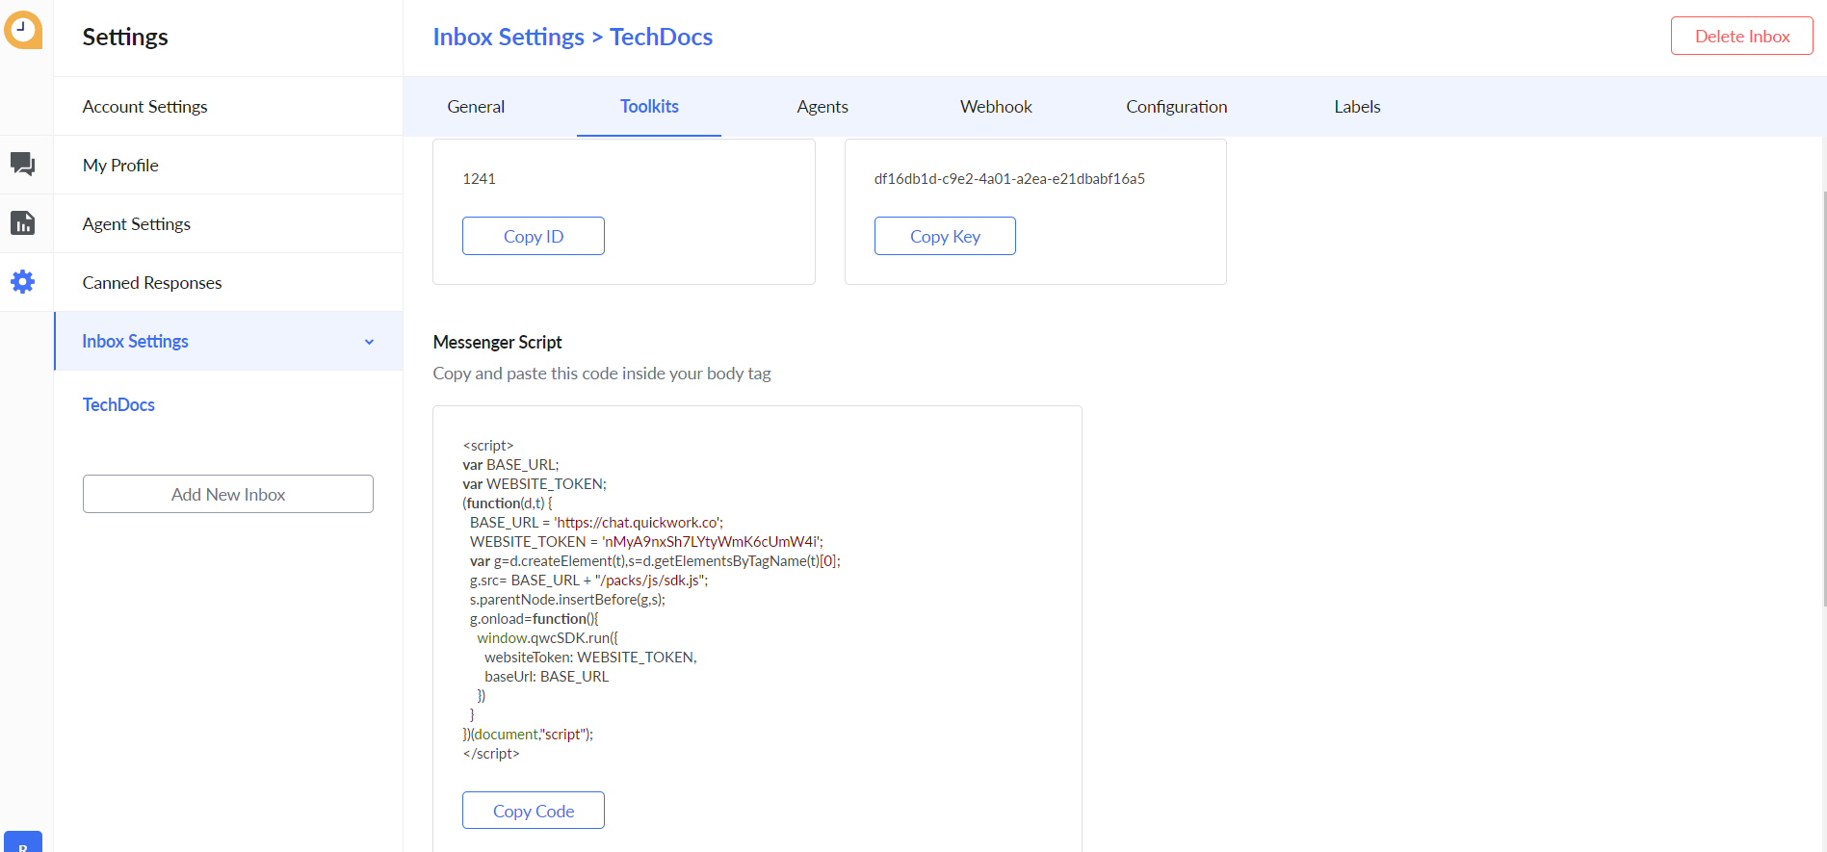The height and width of the screenshot is (852, 1827).
Task: Click the Add New Inbox button
Action: 228,494
